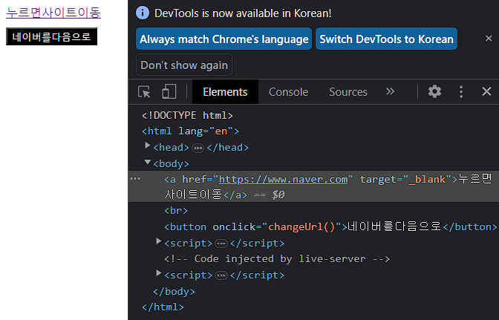
Task: Click the ellipsis inside the last script tag
Action: 221,275
